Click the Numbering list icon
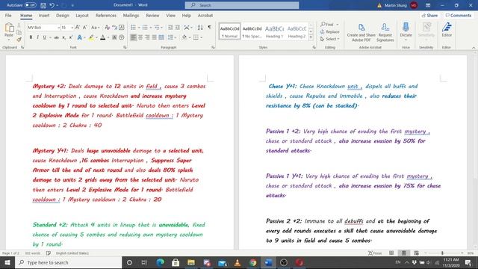 [x=145, y=28]
